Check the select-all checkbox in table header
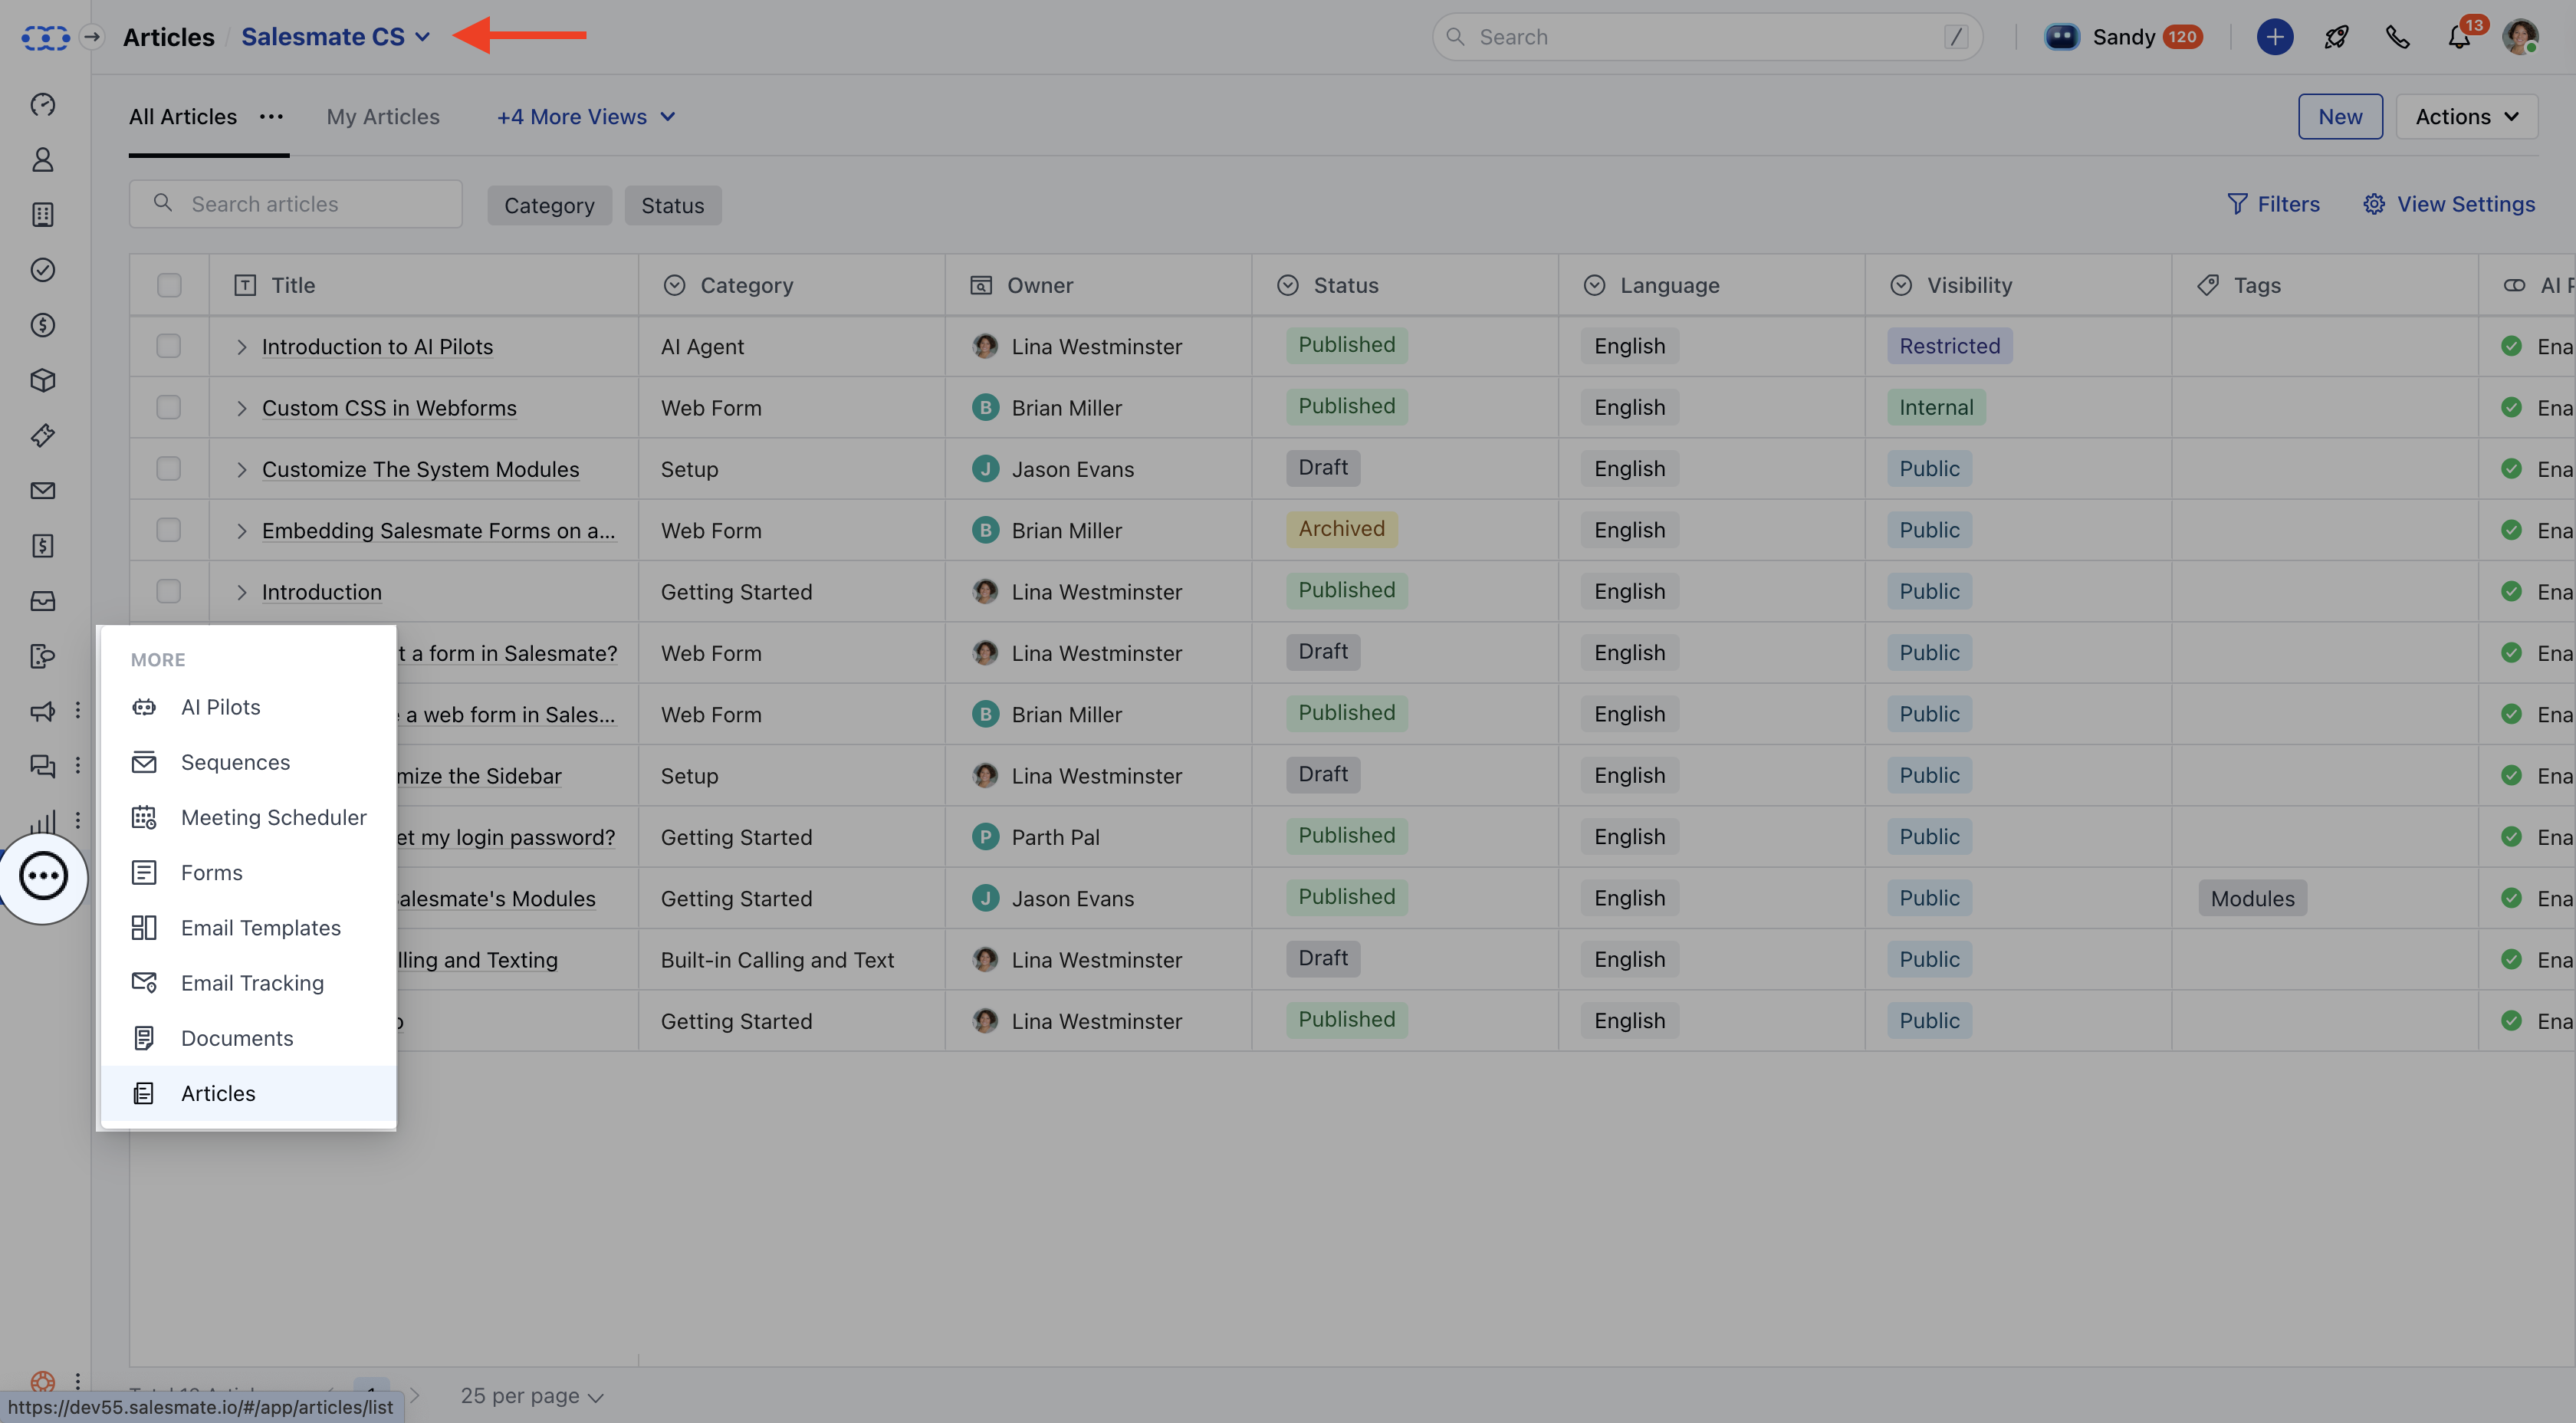 pos(169,285)
